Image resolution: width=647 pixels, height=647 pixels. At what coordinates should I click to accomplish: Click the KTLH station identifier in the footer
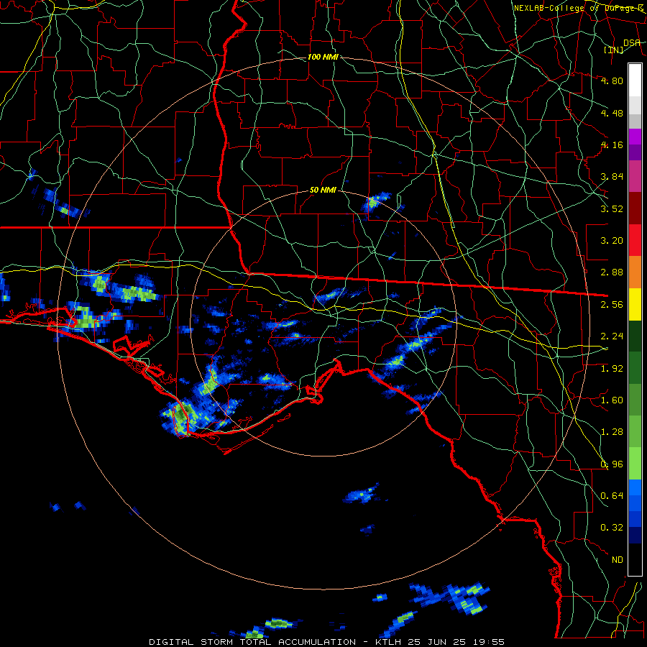click(x=390, y=642)
